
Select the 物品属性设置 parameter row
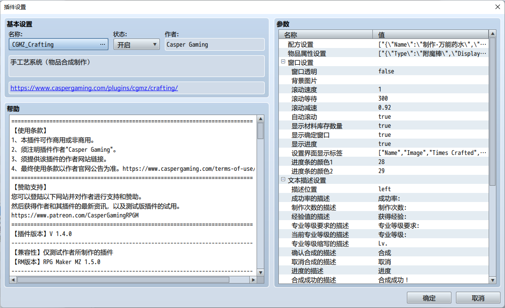(384, 53)
